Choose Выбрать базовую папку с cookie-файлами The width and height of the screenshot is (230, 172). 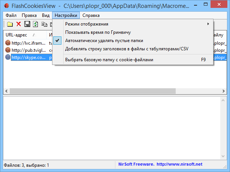pos(133,60)
